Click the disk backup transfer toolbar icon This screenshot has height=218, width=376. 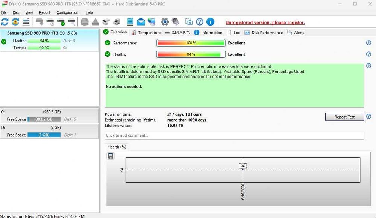(x=117, y=22)
